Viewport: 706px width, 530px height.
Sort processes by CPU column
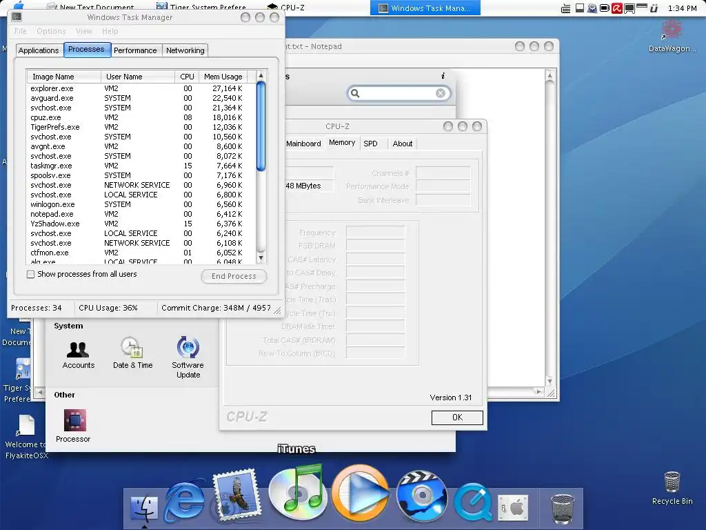click(187, 76)
